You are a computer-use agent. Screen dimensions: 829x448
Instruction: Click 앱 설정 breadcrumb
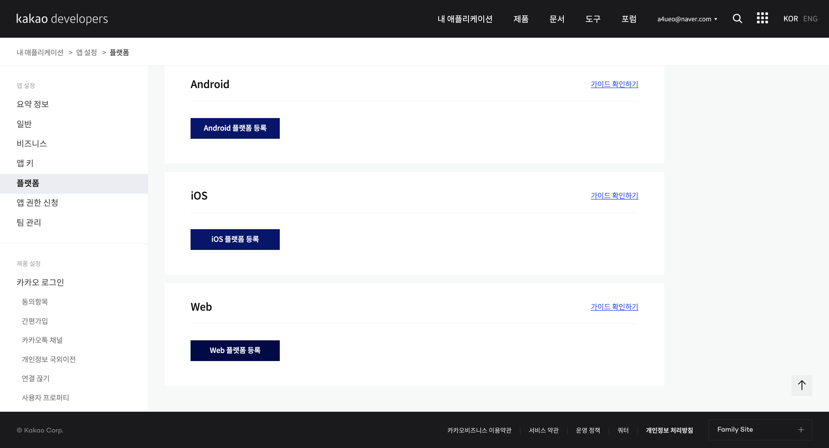(x=87, y=52)
